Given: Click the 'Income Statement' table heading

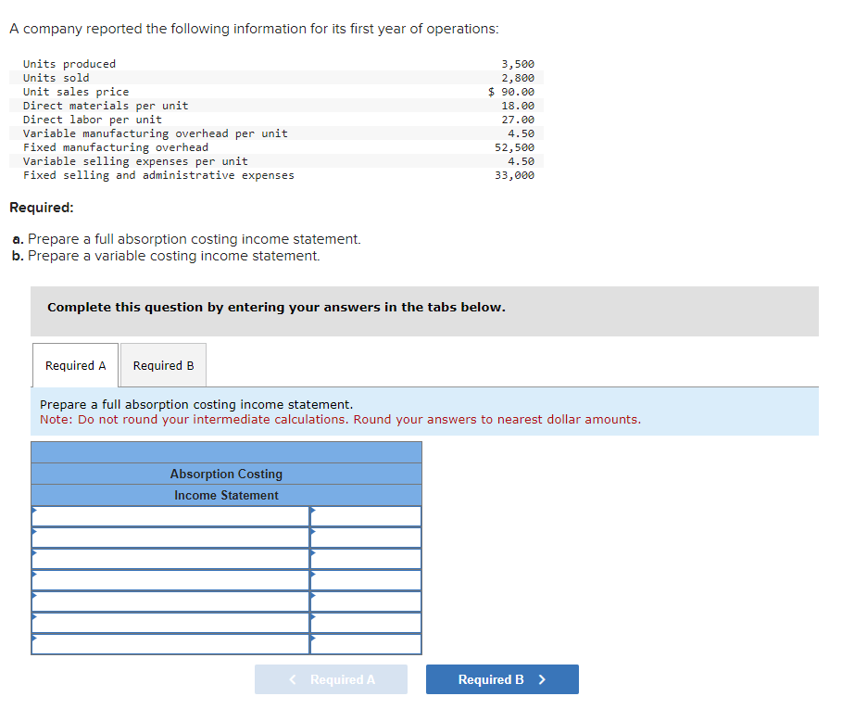Looking at the screenshot, I should point(226,495).
